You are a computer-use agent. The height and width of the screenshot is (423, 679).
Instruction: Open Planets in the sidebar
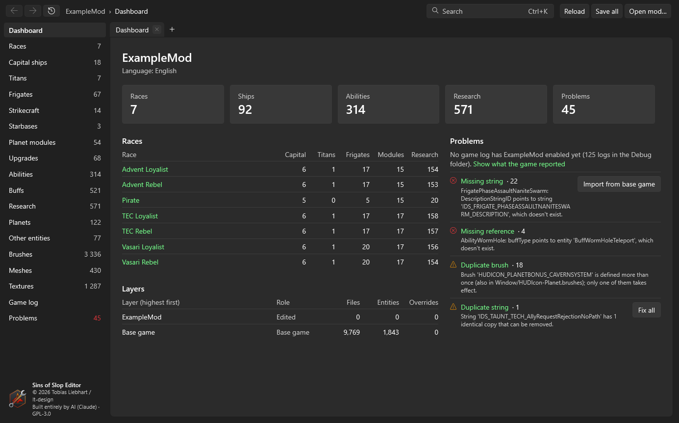click(55, 222)
